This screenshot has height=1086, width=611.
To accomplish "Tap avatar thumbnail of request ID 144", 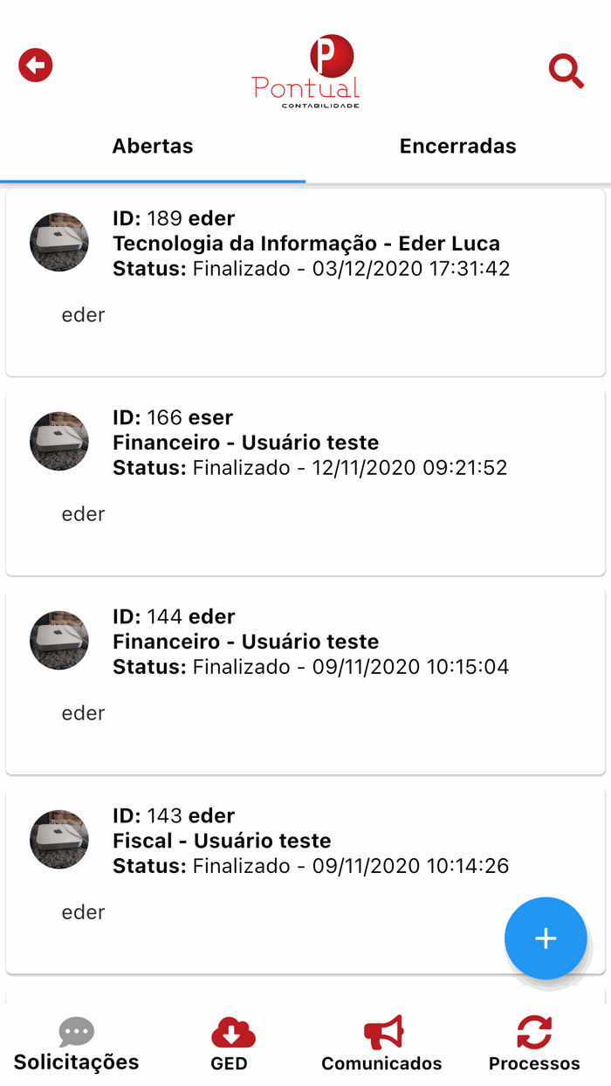I will [59, 640].
